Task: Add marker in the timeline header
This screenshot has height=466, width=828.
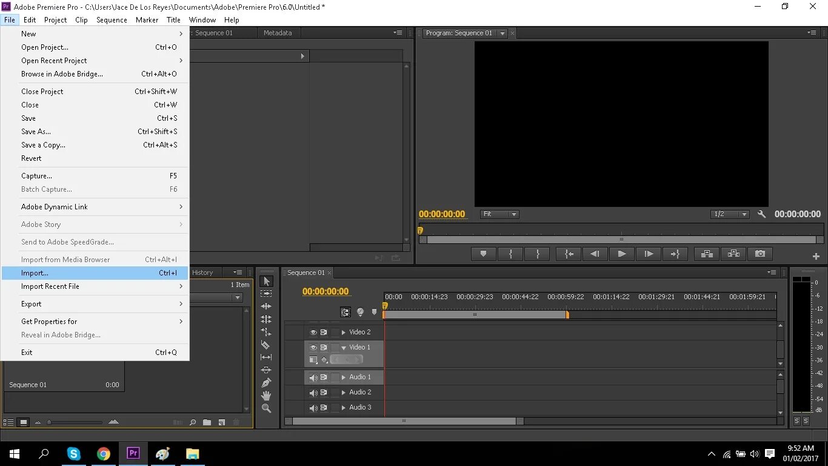Action: (x=374, y=312)
